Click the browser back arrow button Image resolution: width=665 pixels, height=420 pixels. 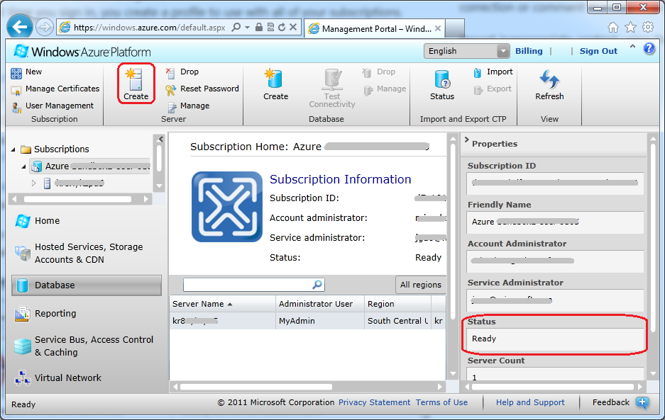coord(20,27)
